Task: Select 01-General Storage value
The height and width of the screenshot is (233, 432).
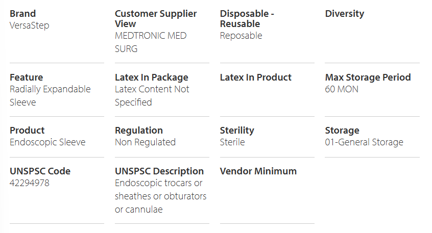Action: pyautogui.click(x=364, y=142)
